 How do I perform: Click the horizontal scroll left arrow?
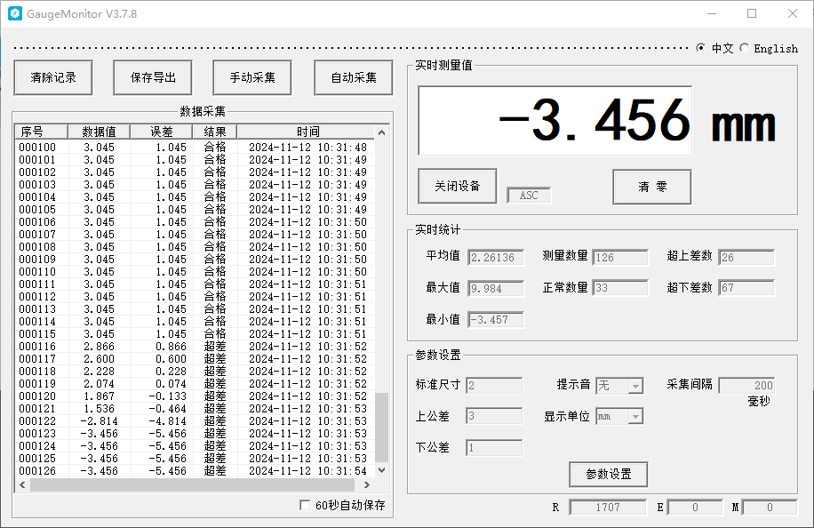click(x=22, y=485)
